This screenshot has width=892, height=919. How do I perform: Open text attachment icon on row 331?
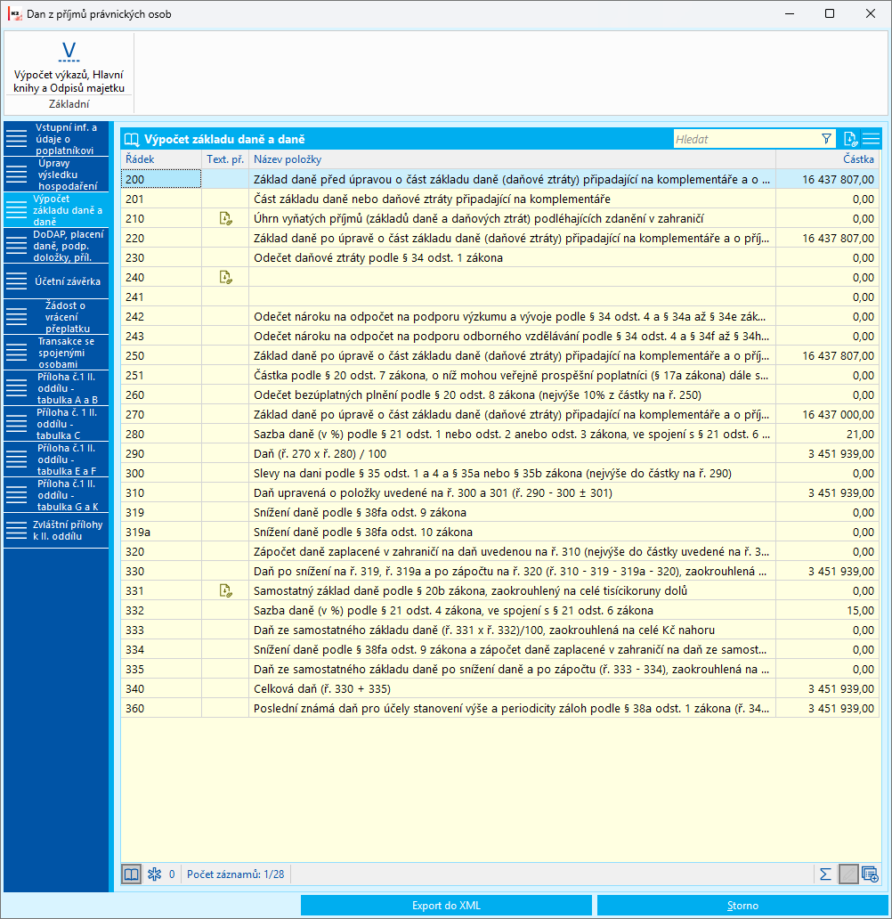click(x=225, y=590)
